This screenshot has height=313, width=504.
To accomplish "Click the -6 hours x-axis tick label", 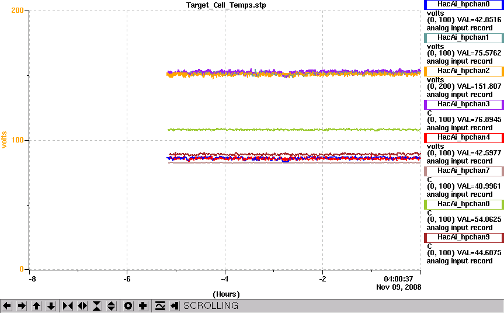I will 127,279.
